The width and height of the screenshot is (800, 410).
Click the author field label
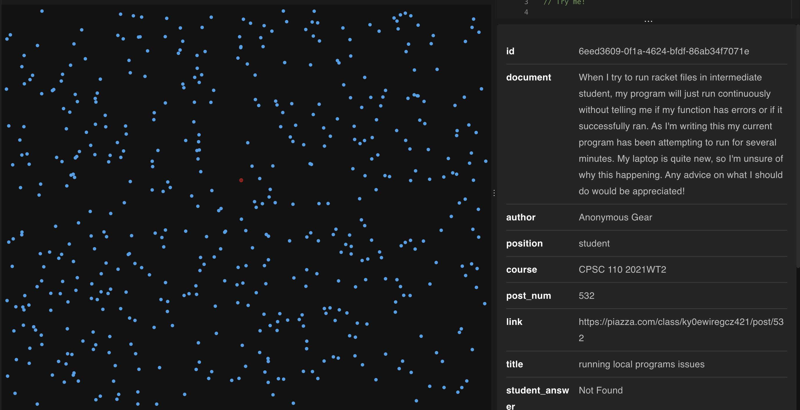521,217
